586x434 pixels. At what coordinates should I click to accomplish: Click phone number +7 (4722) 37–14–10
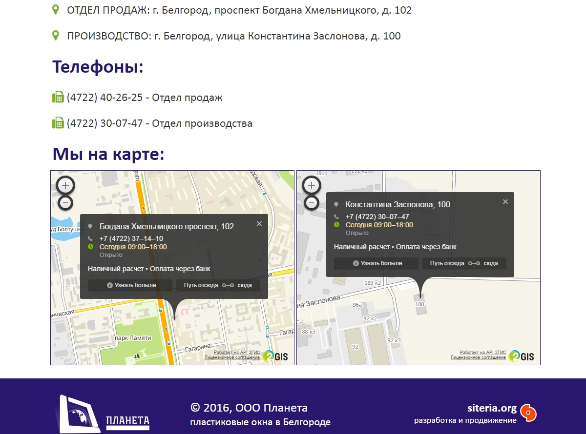131,238
